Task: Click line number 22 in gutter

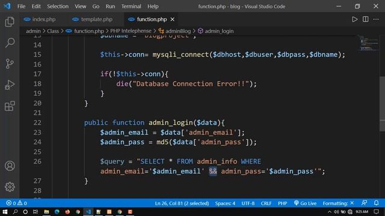Action: (x=37, y=122)
